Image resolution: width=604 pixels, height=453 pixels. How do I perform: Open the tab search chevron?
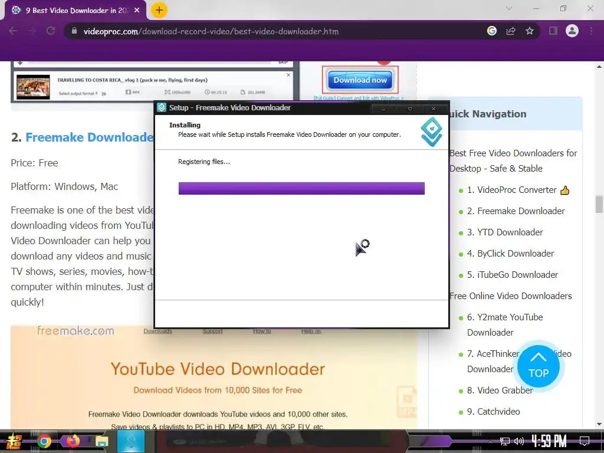(509, 8)
